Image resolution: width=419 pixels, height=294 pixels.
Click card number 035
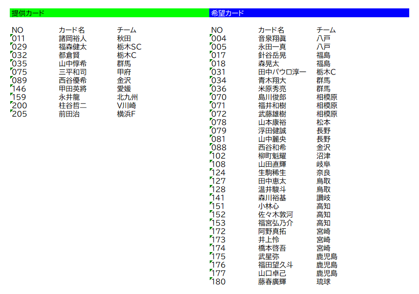(x=19, y=63)
